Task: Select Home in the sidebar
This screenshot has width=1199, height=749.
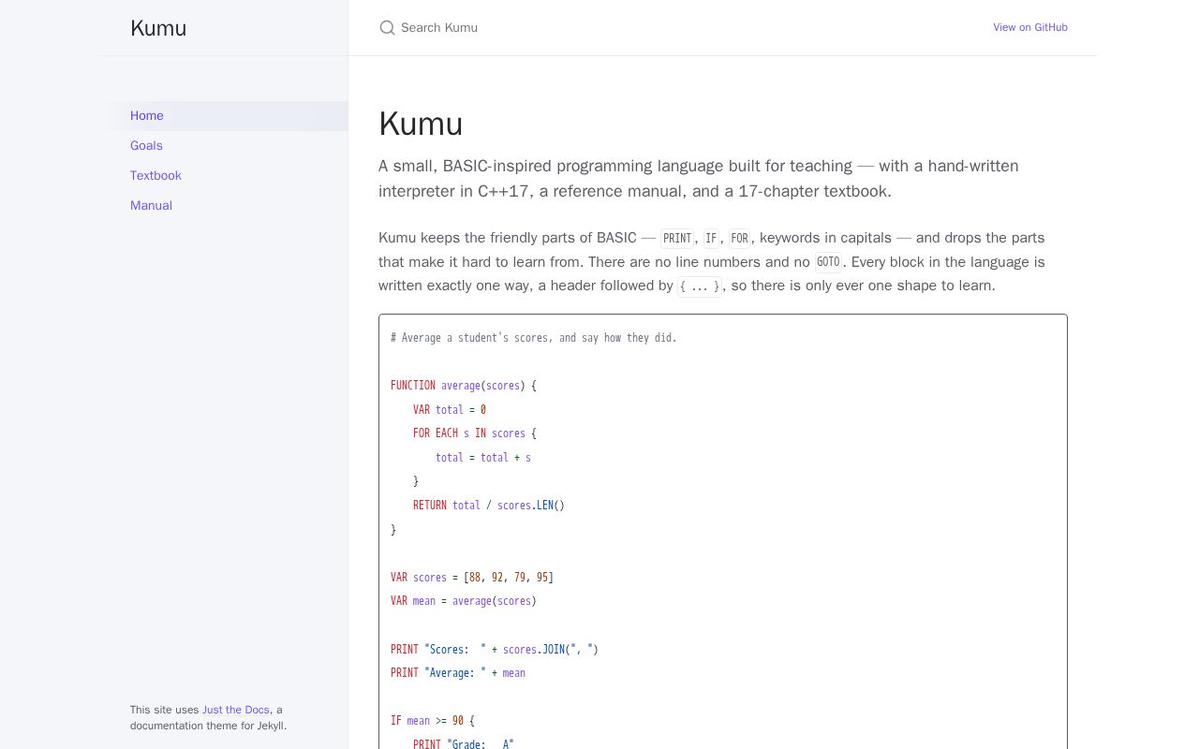Action: (224, 116)
